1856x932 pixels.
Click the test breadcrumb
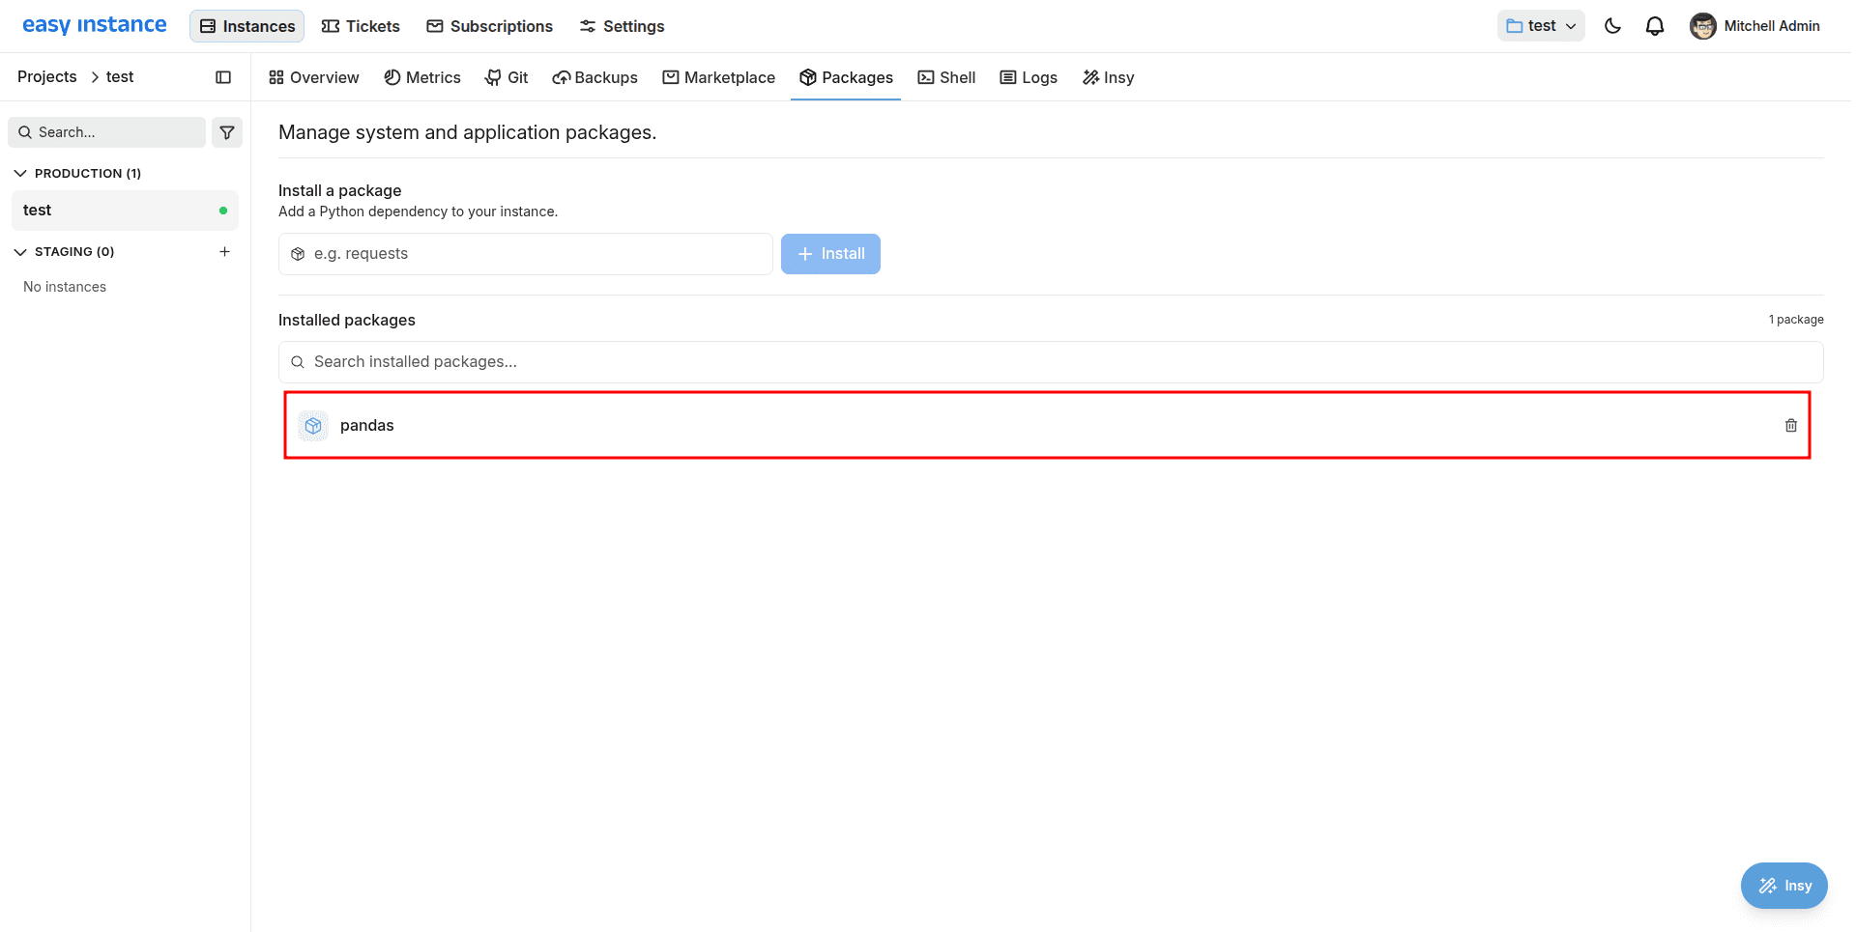(120, 76)
